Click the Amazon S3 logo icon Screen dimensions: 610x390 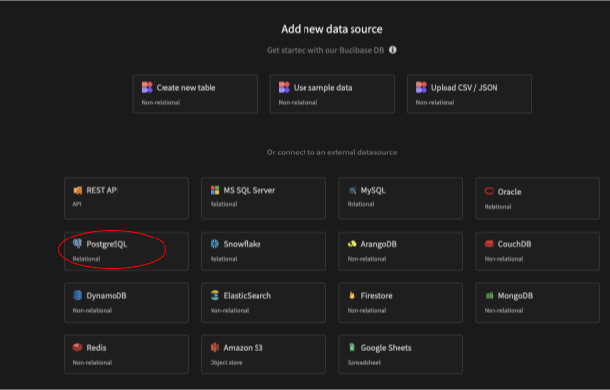[x=214, y=347]
